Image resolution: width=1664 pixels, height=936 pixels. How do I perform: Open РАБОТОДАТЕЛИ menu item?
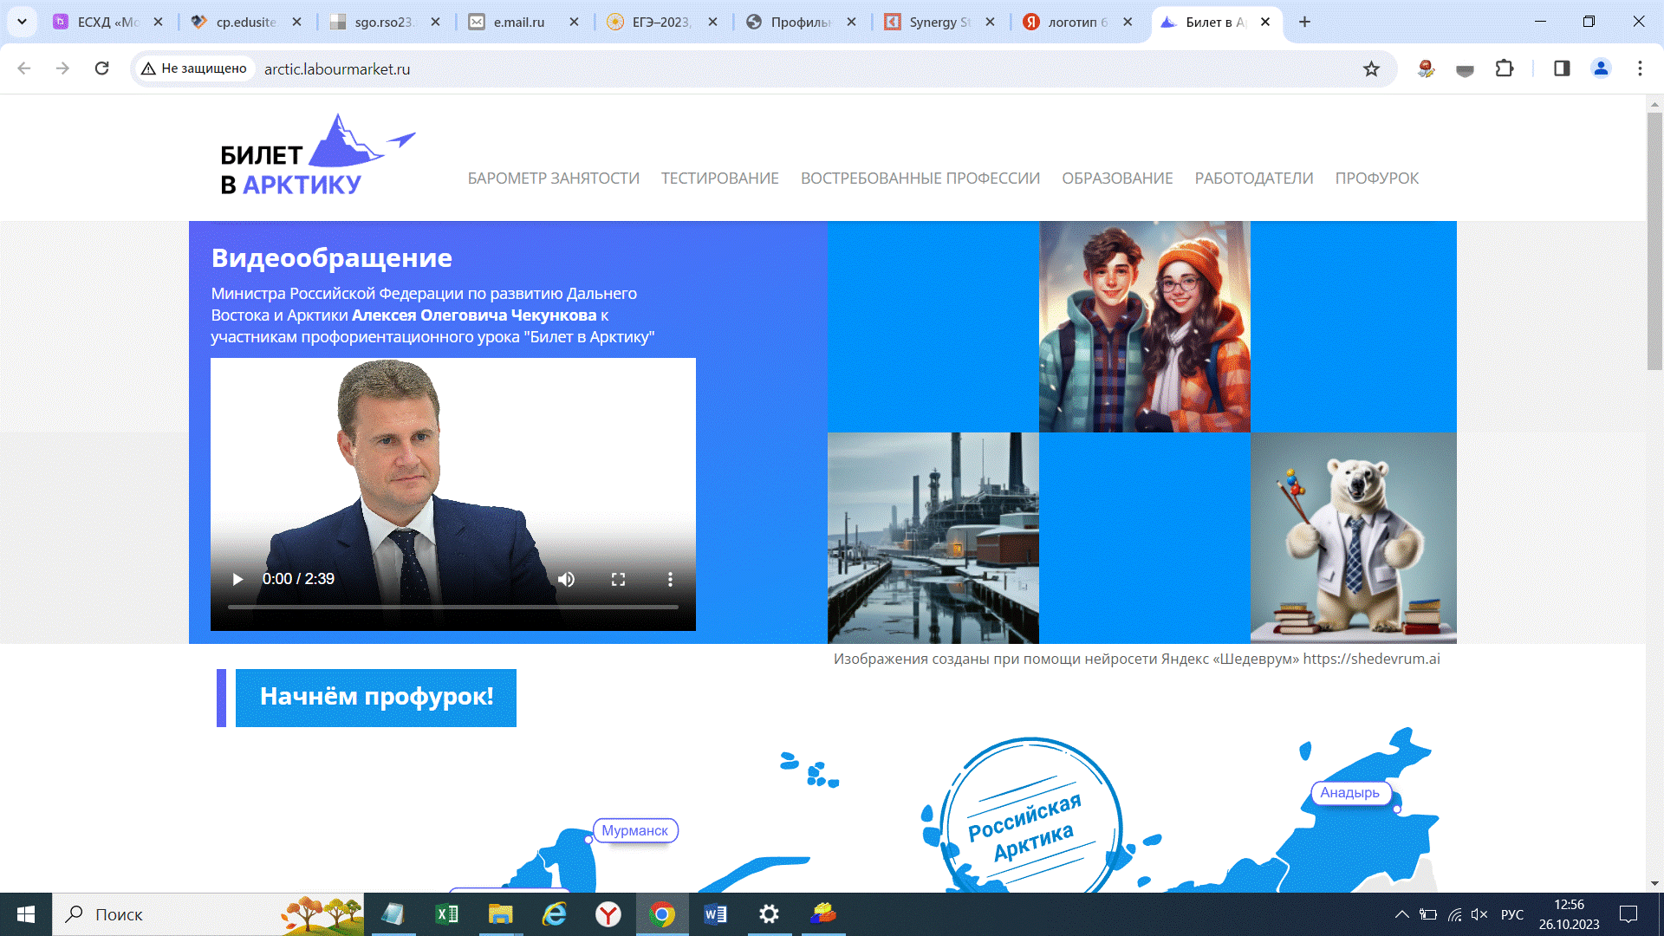1254,178
